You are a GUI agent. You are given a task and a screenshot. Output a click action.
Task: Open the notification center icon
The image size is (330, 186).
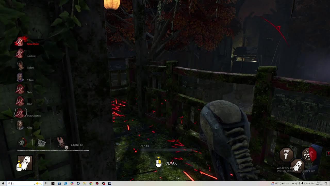326,183
